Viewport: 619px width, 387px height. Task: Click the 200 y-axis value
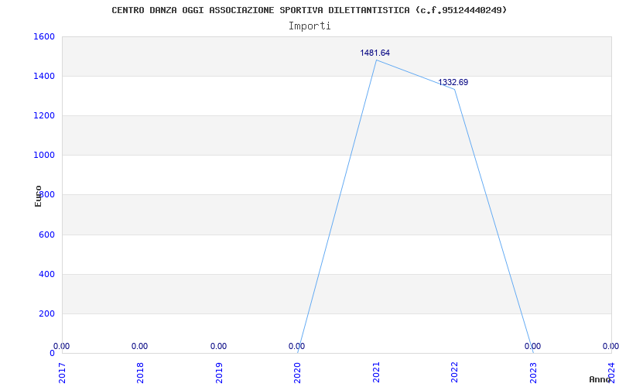pyautogui.click(x=46, y=314)
